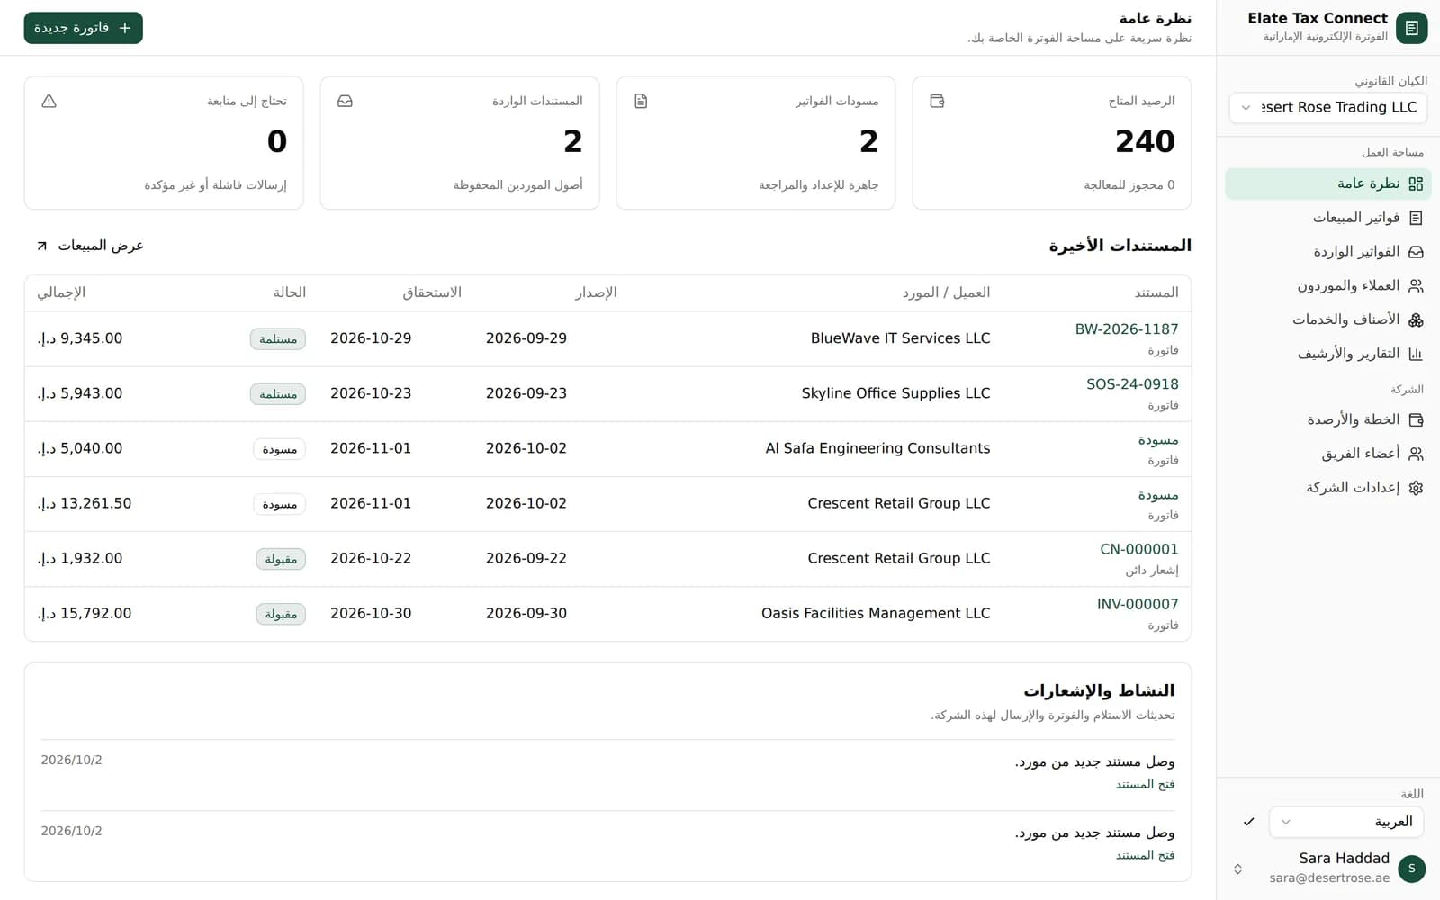
Task: Click sara@desertrose.ae email text
Action: 1329,877
